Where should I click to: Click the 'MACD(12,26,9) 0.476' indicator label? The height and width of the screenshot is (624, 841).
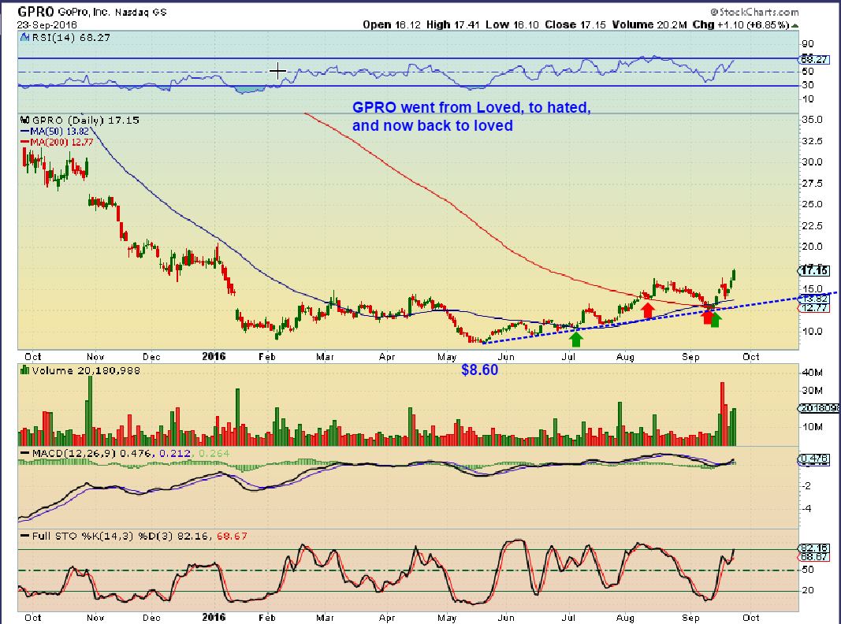coord(91,454)
